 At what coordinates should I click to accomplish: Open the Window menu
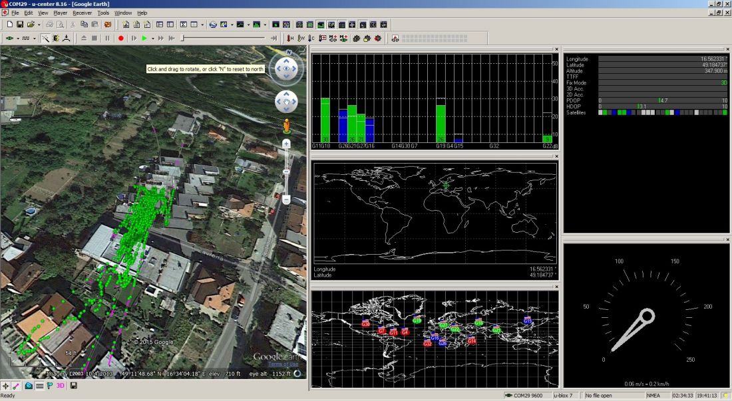click(123, 13)
